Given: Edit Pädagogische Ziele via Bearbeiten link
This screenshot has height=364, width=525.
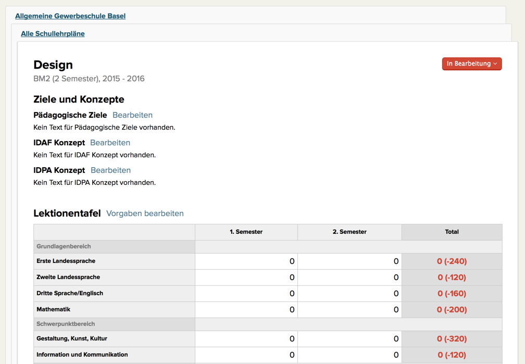Looking at the screenshot, I should coord(133,115).
